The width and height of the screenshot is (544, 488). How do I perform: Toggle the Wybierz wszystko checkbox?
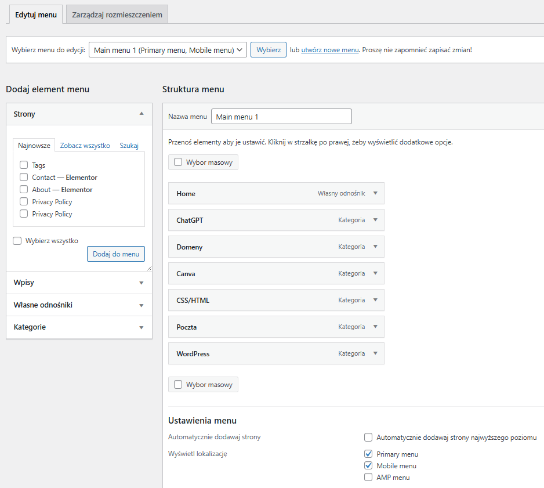click(x=17, y=241)
